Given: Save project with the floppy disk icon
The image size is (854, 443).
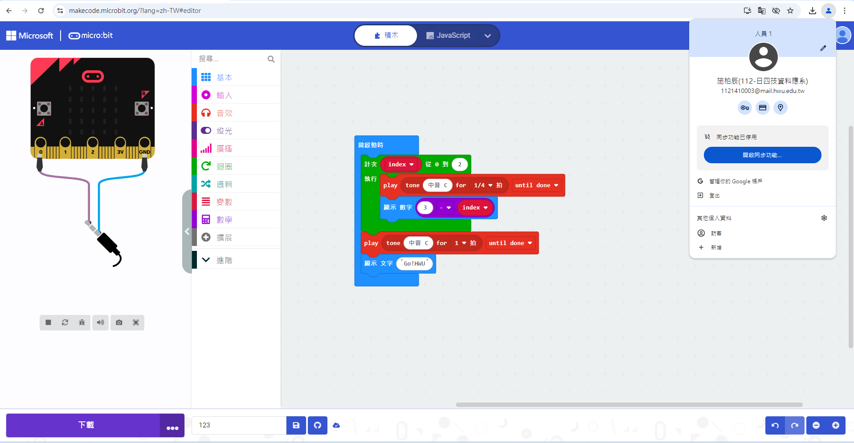Looking at the screenshot, I should pos(296,425).
